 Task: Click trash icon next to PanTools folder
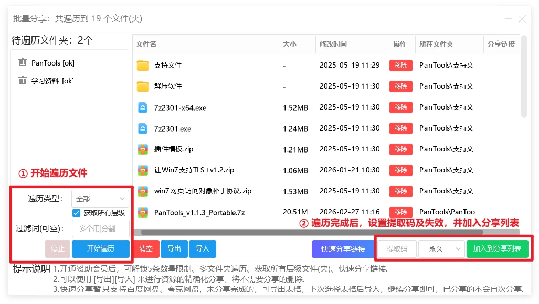click(x=23, y=62)
